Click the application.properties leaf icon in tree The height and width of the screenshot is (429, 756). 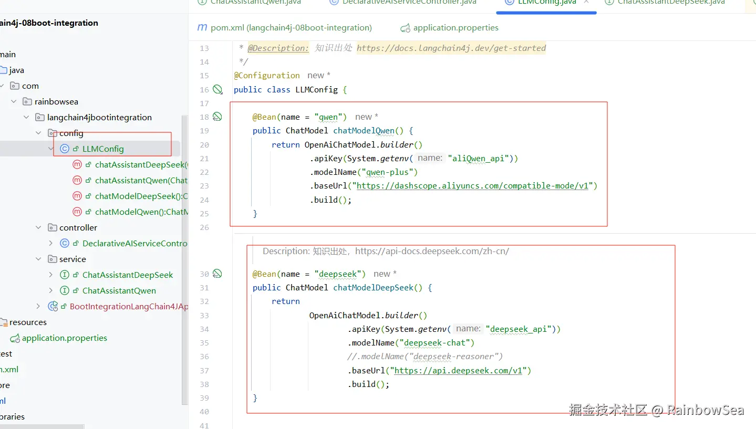[x=15, y=338]
